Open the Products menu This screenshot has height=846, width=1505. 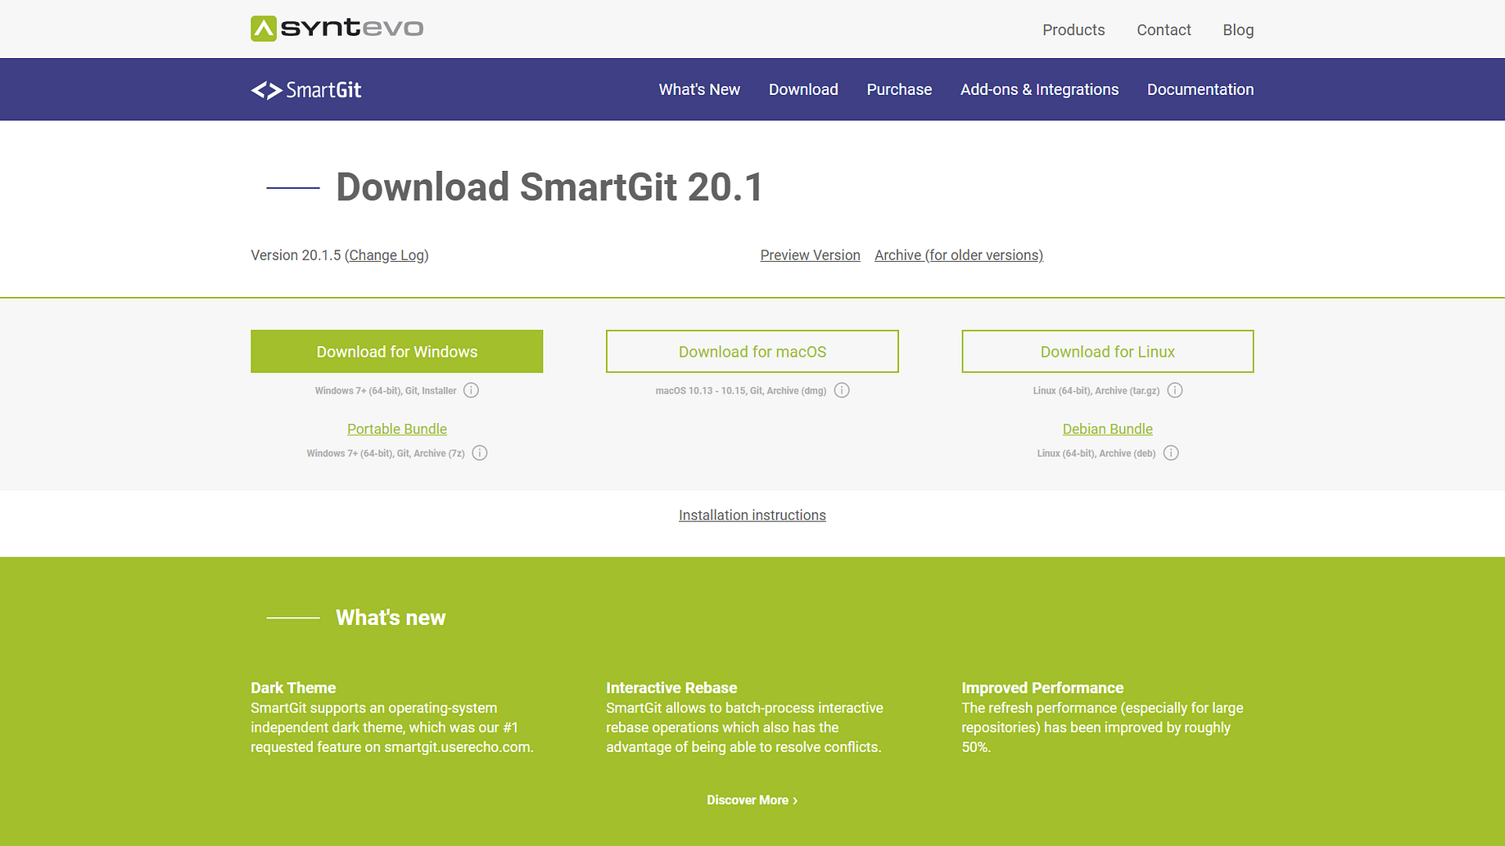pos(1073,30)
